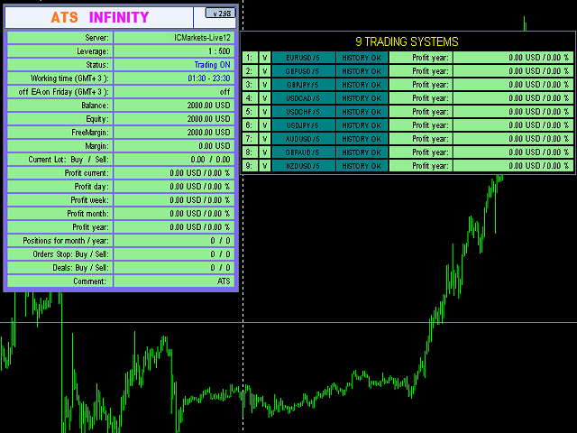Select the GBPJPY /5 symbol button
Image resolution: width=577 pixels, height=433 pixels.
pos(303,85)
